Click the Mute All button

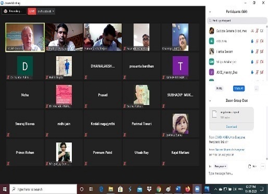pos(239,88)
